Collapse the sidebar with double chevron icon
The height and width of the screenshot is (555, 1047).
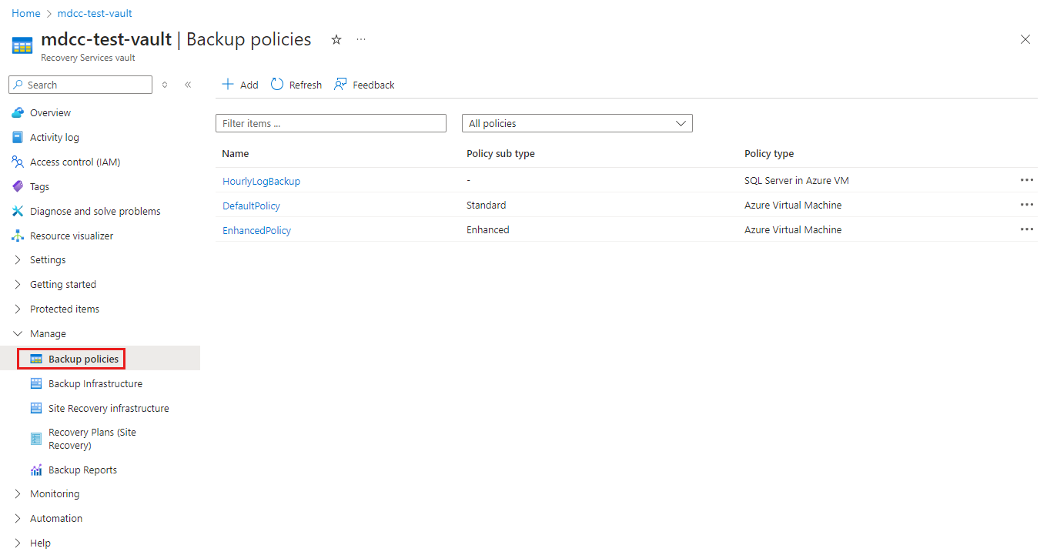pyautogui.click(x=188, y=85)
